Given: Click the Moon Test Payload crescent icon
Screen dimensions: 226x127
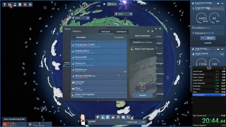Looking at the screenshot, I should click(x=73, y=95).
